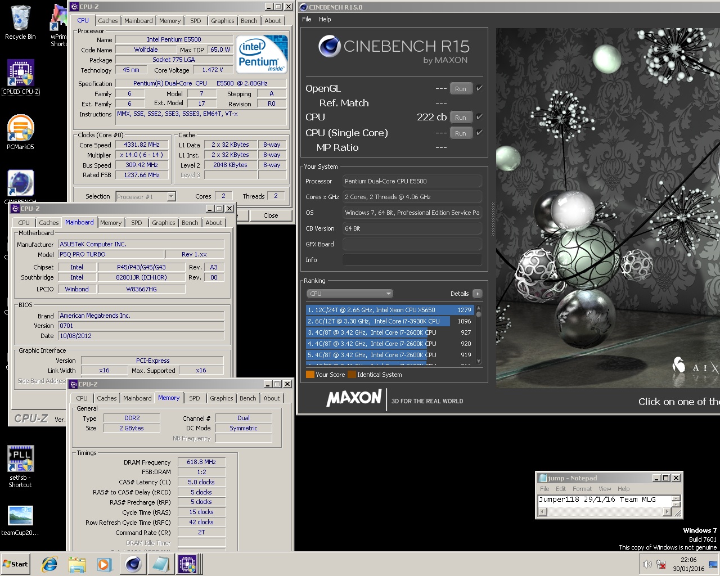Click the Core Speed 4331.82 MHz value

coord(142,145)
